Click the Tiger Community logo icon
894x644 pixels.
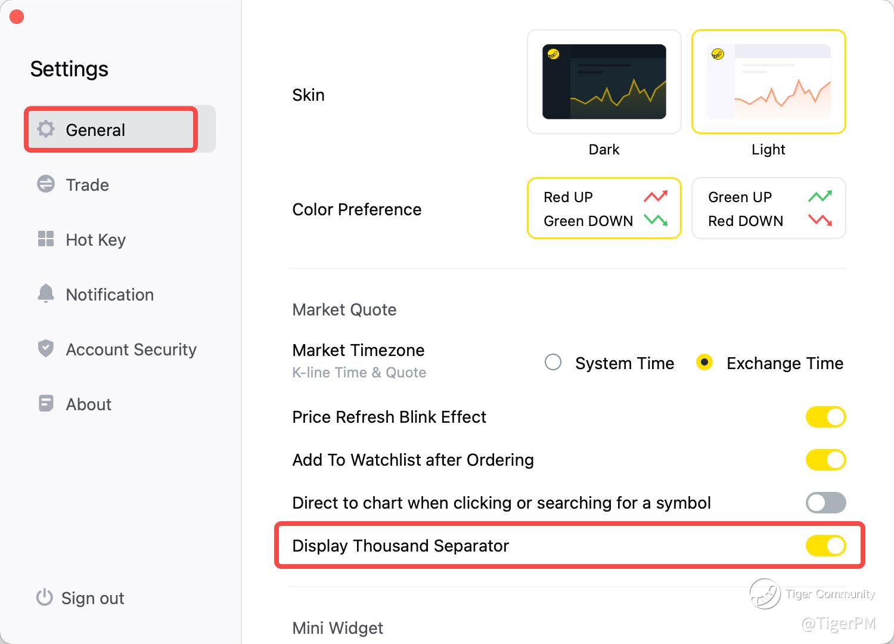tap(765, 594)
